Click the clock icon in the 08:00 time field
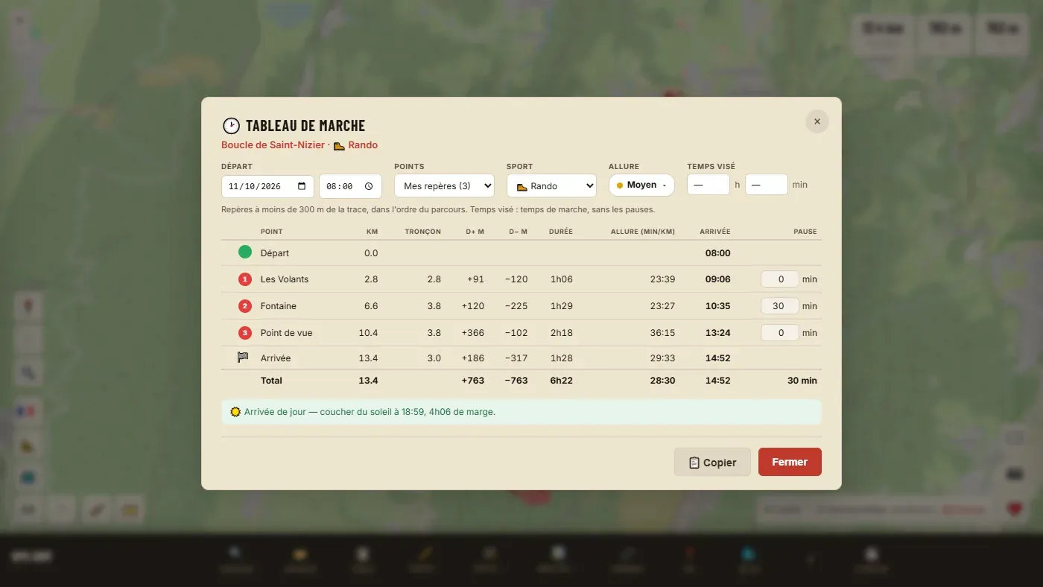The image size is (1043, 587). (x=369, y=186)
